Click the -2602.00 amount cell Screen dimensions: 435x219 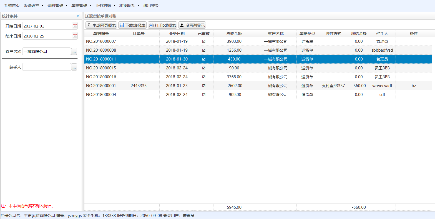tap(234, 86)
